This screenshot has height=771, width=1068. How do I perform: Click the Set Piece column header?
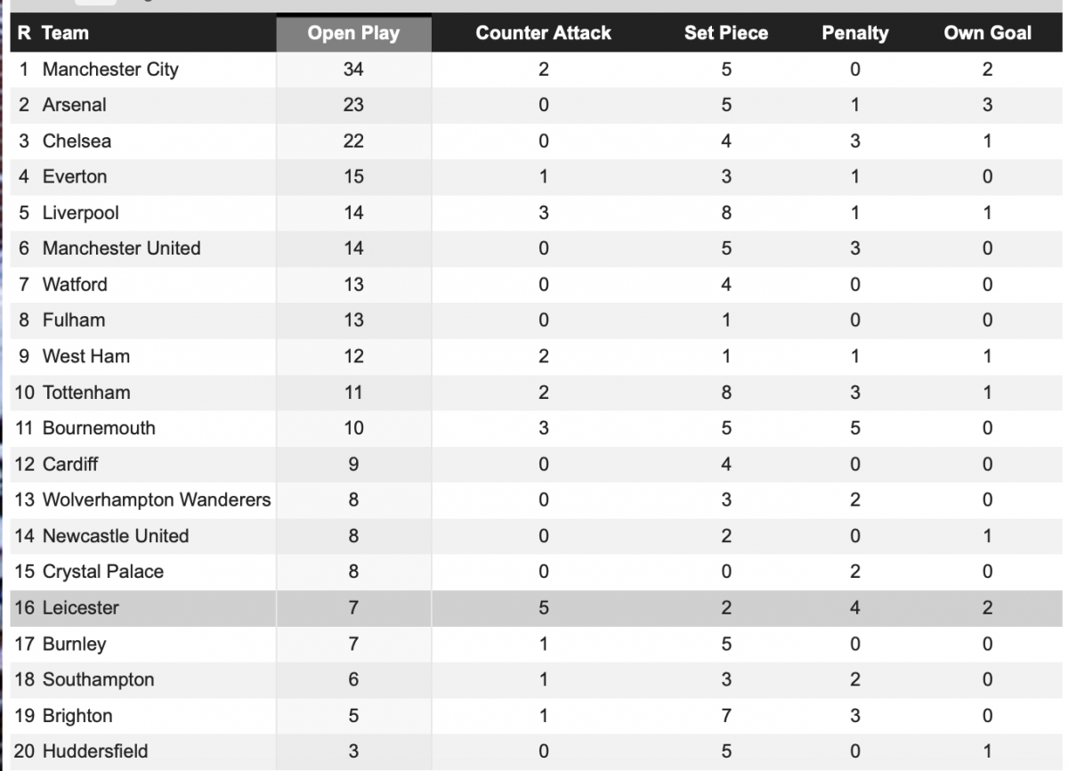726,33
